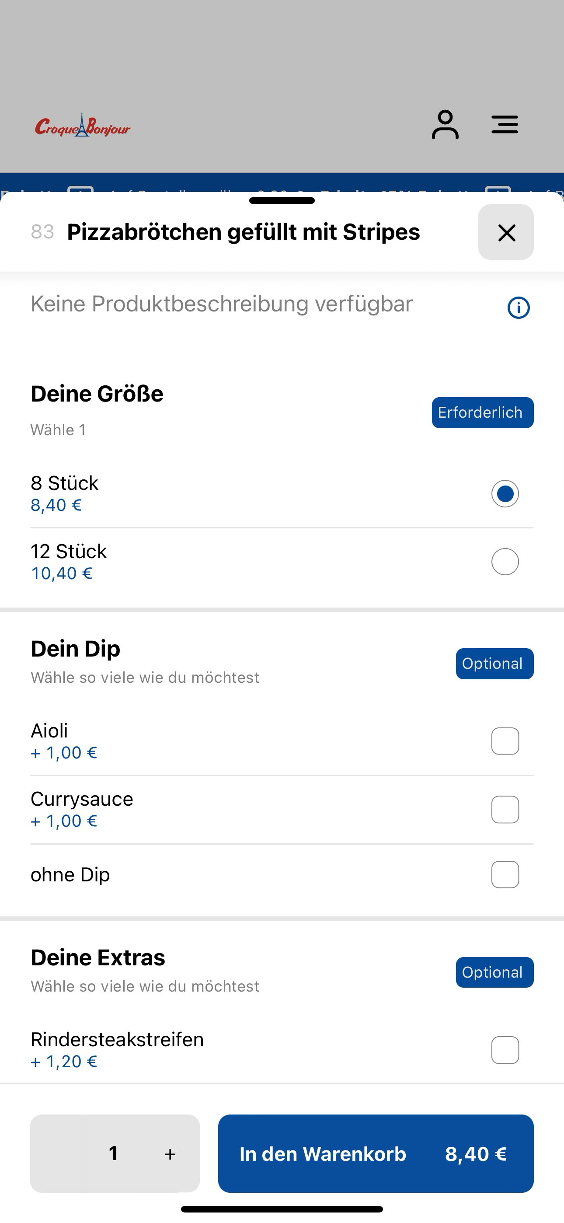Open the user account profile icon

click(x=445, y=125)
